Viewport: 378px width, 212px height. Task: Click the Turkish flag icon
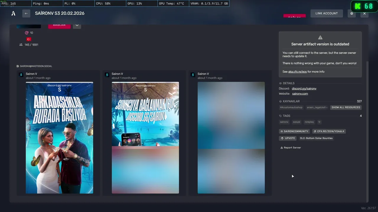tap(29, 39)
